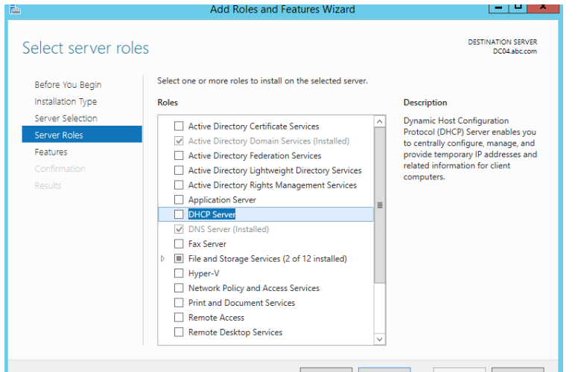The image size is (578, 372).
Task: Check the Remote Access role
Action: tap(178, 318)
